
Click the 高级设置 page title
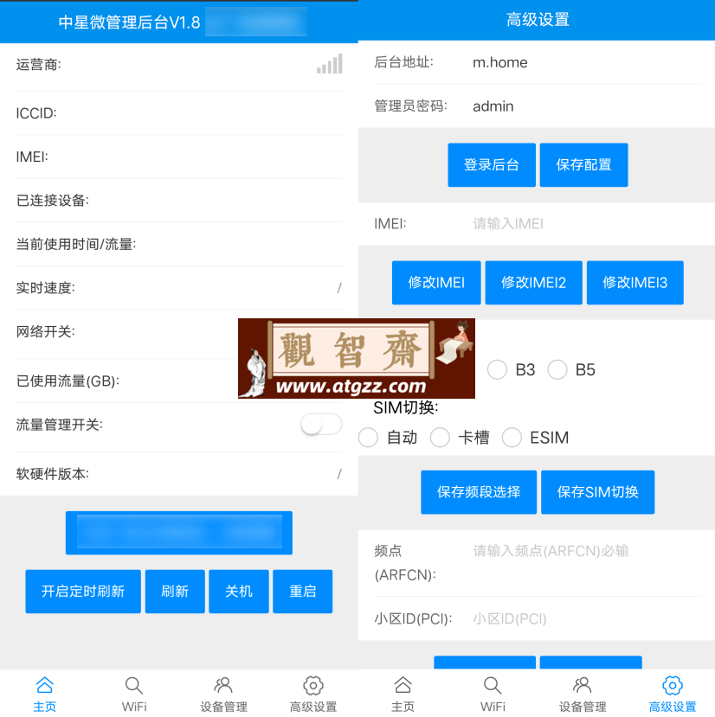point(538,20)
